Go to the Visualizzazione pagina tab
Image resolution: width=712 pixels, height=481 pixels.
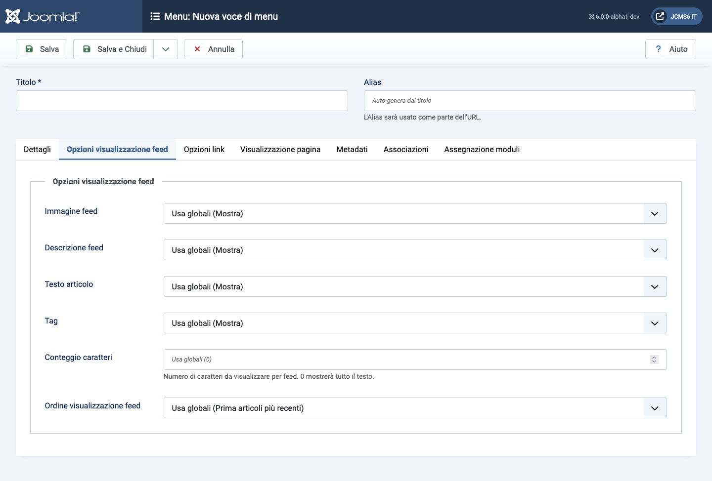click(280, 149)
